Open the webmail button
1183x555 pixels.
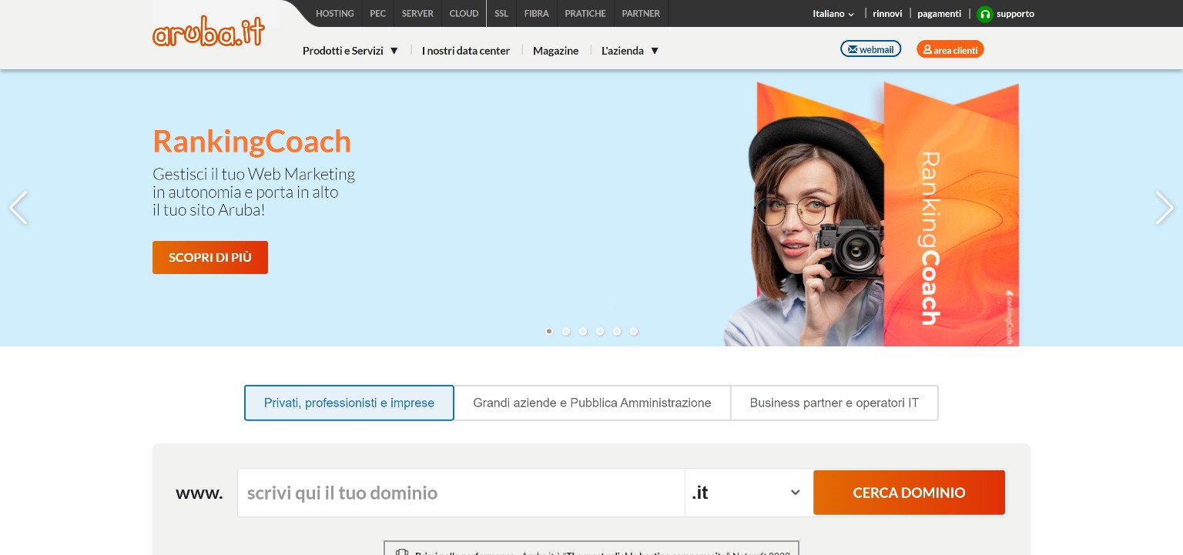[871, 49]
